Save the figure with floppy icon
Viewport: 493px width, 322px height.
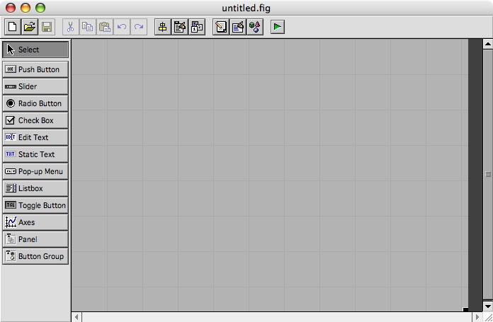point(47,27)
